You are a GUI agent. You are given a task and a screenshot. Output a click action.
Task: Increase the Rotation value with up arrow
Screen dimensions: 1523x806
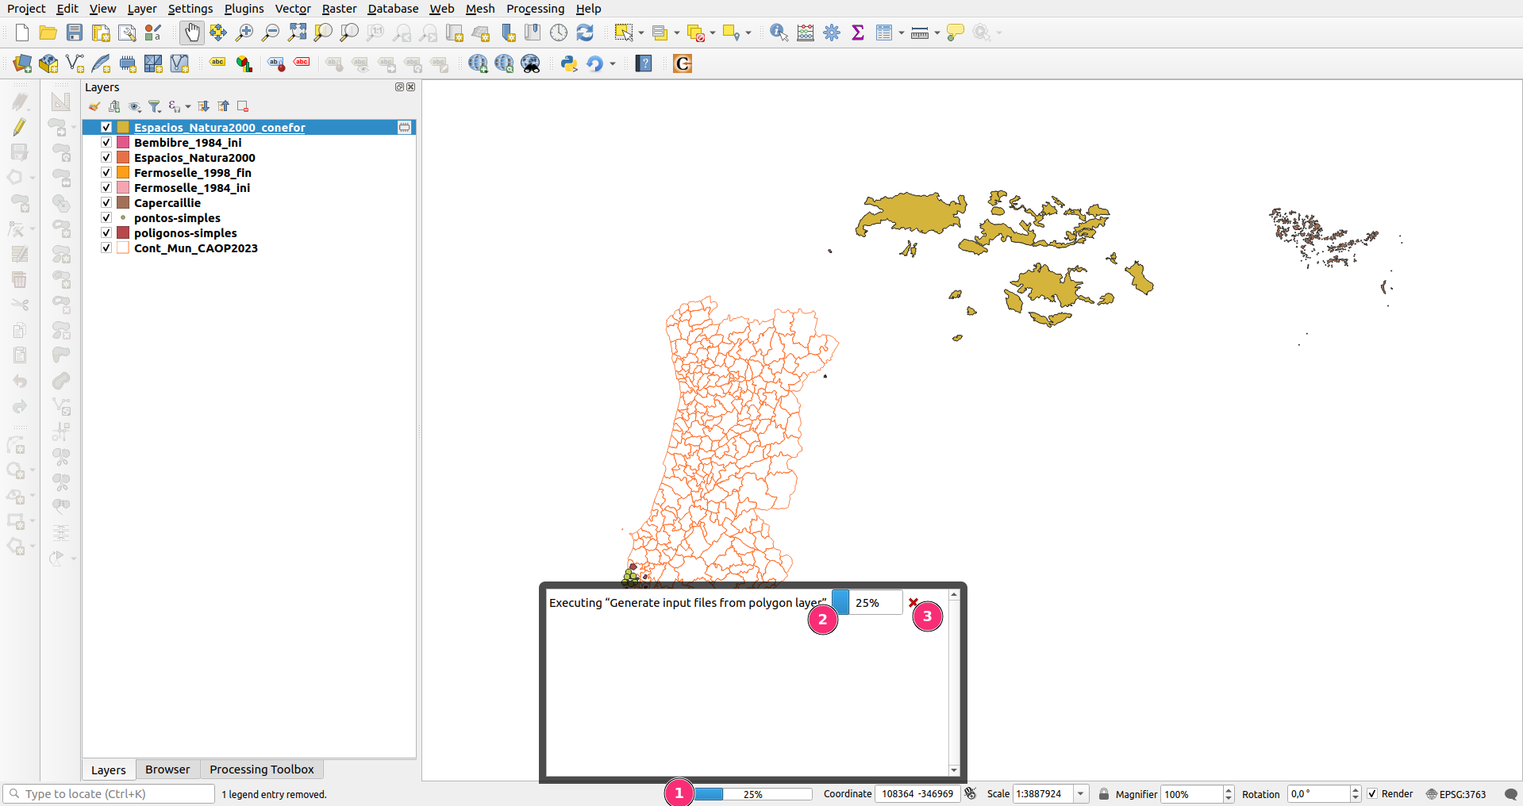tap(1356, 790)
